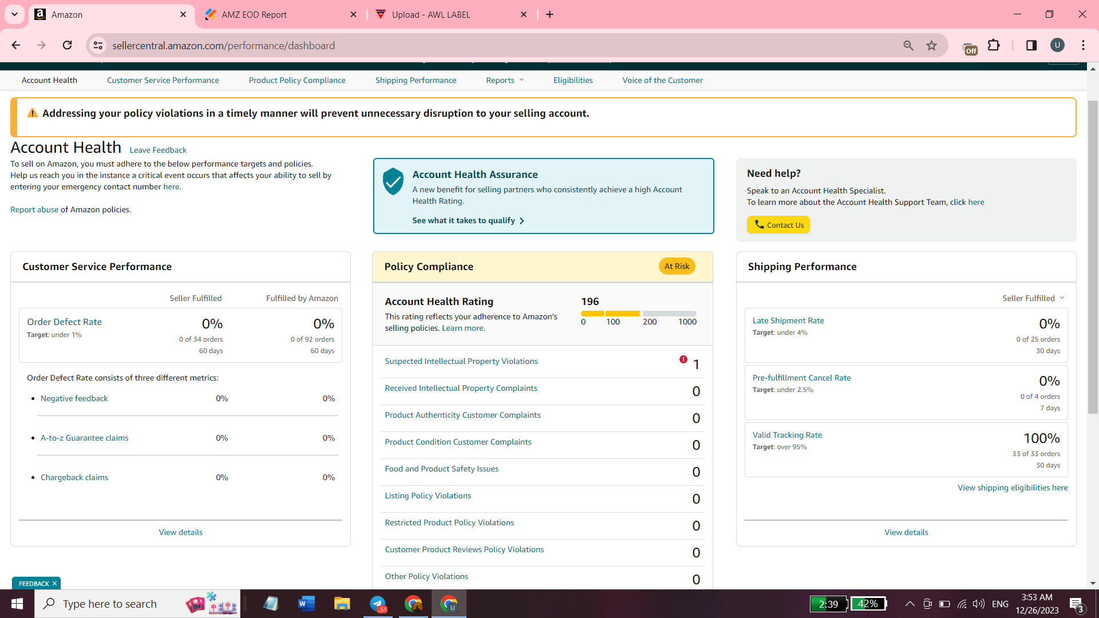Viewport: 1099px width, 618px height.
Task: Open Product Condition Customer Complaints
Action: (458, 442)
